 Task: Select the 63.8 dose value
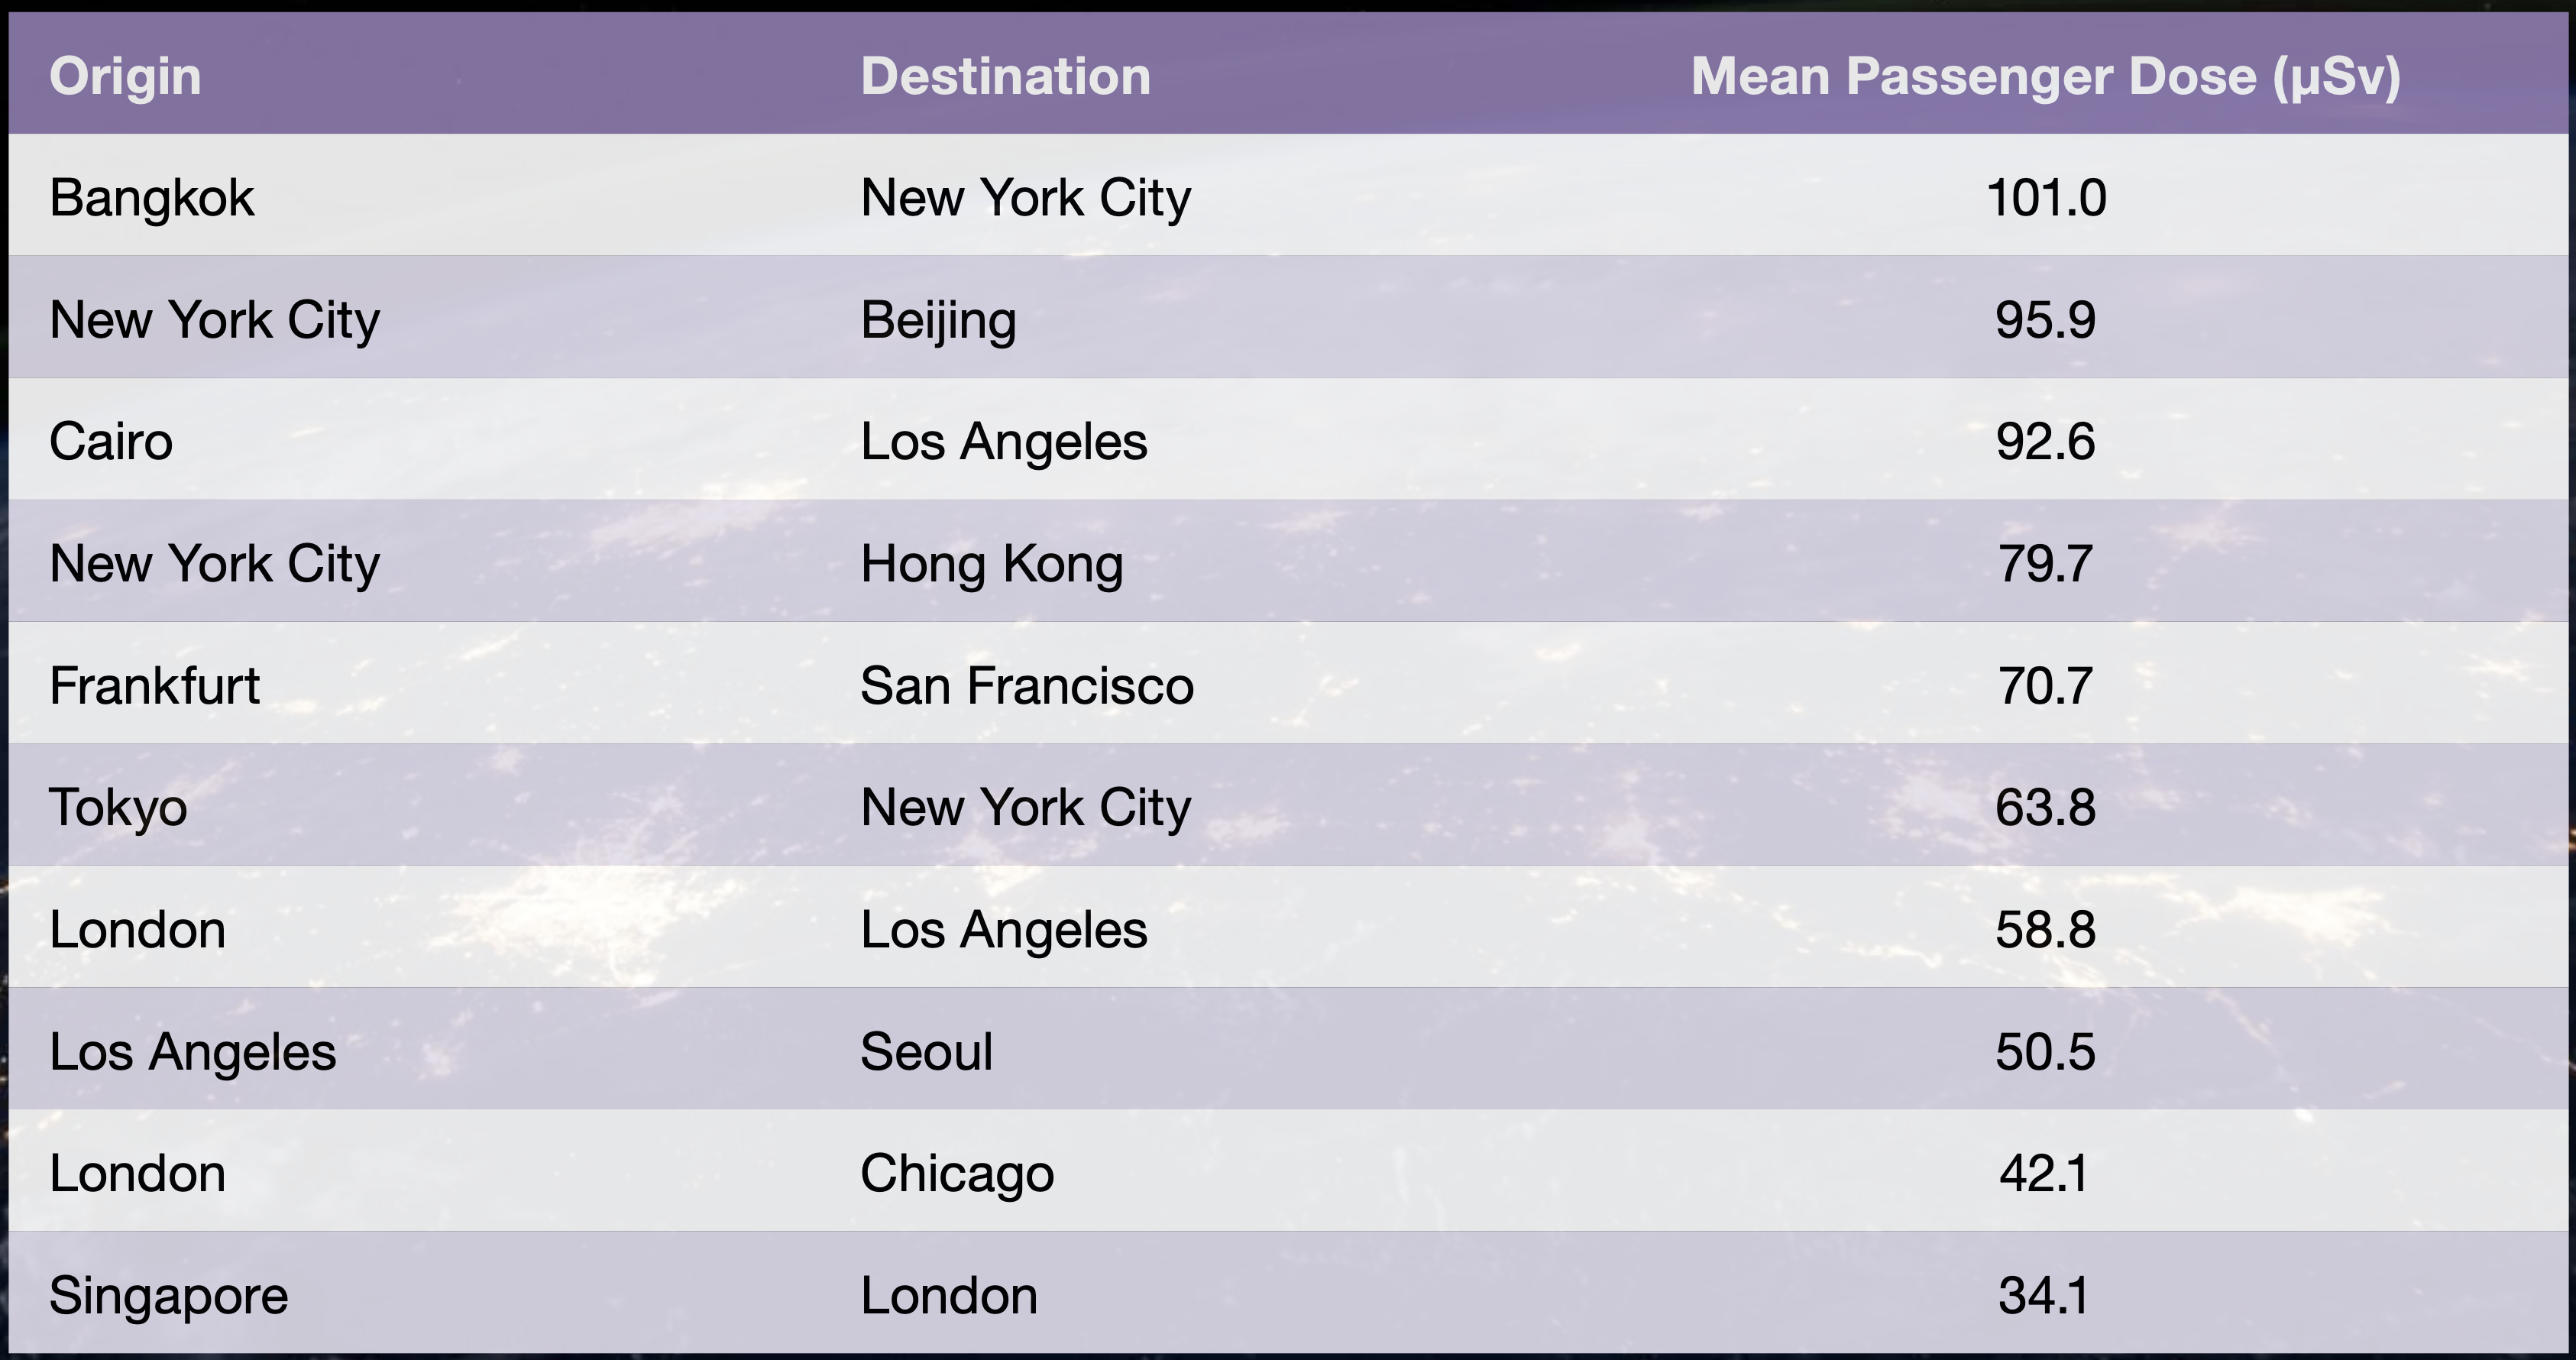pos(2045,807)
